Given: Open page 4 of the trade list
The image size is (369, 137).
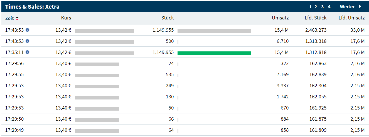Looking at the screenshot, I should click(x=329, y=7).
